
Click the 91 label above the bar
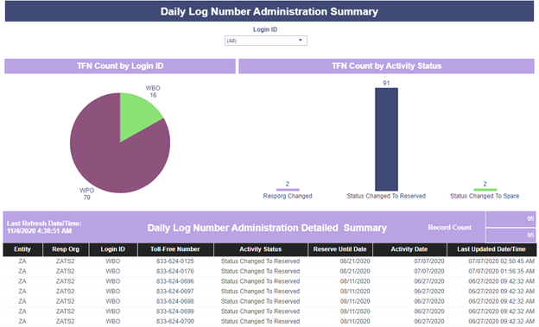pyautogui.click(x=386, y=83)
